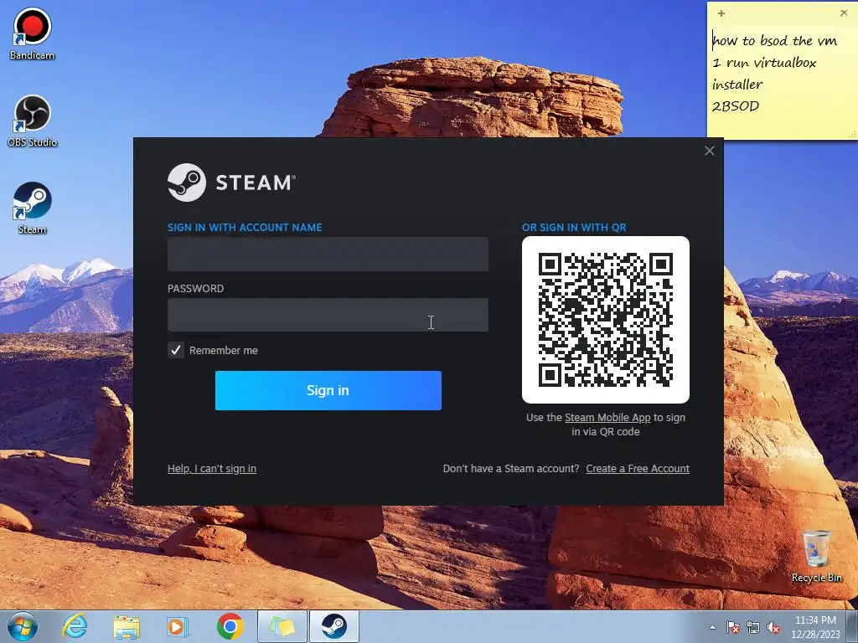Click the Create a Free Account link
Viewport: 858px width, 643px height.
click(x=638, y=469)
